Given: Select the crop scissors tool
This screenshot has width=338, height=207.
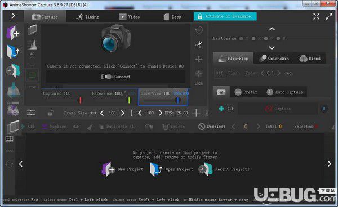Looking at the screenshot, I should tap(198, 44).
